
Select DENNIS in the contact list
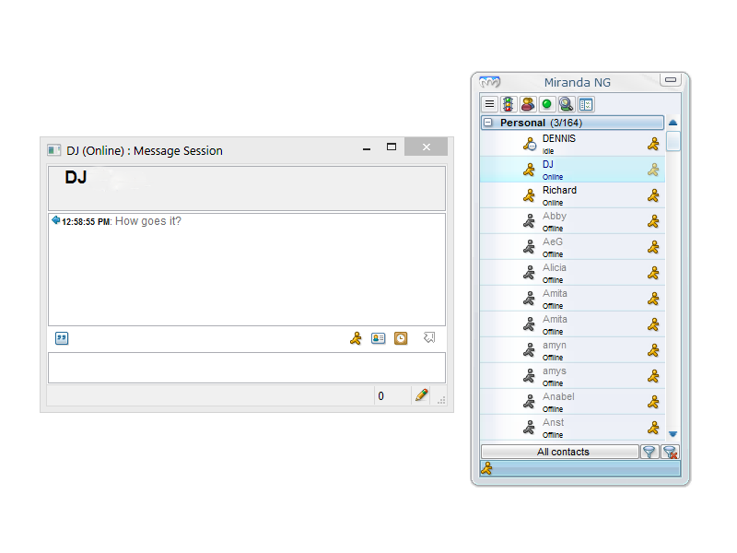tap(559, 143)
